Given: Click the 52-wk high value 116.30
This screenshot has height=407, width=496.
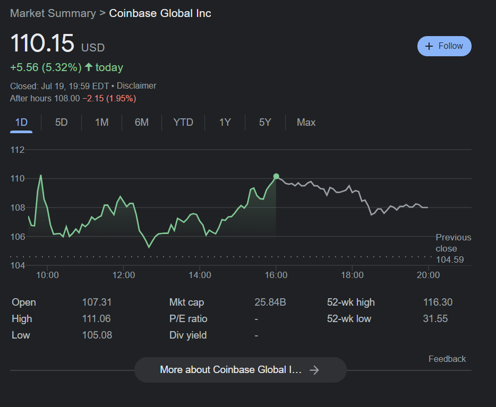Looking at the screenshot, I should click(x=438, y=302).
